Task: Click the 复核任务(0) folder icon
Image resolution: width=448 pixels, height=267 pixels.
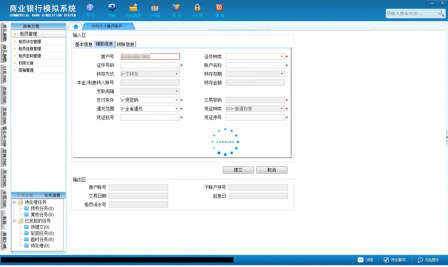Action: 27,215
